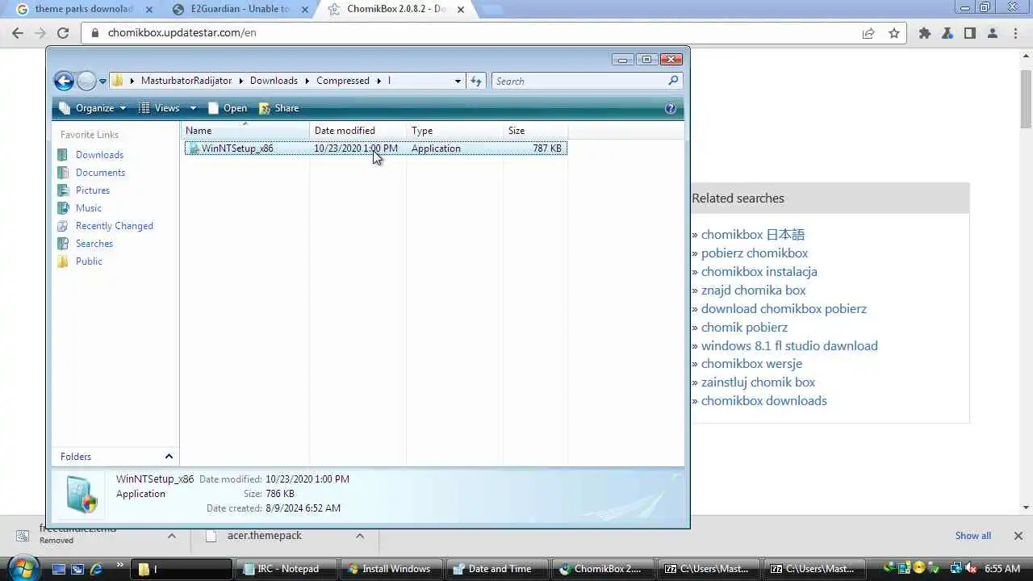The height and width of the screenshot is (581, 1033).
Task: Open Chrome profile avatar icon
Action: pyautogui.click(x=993, y=33)
